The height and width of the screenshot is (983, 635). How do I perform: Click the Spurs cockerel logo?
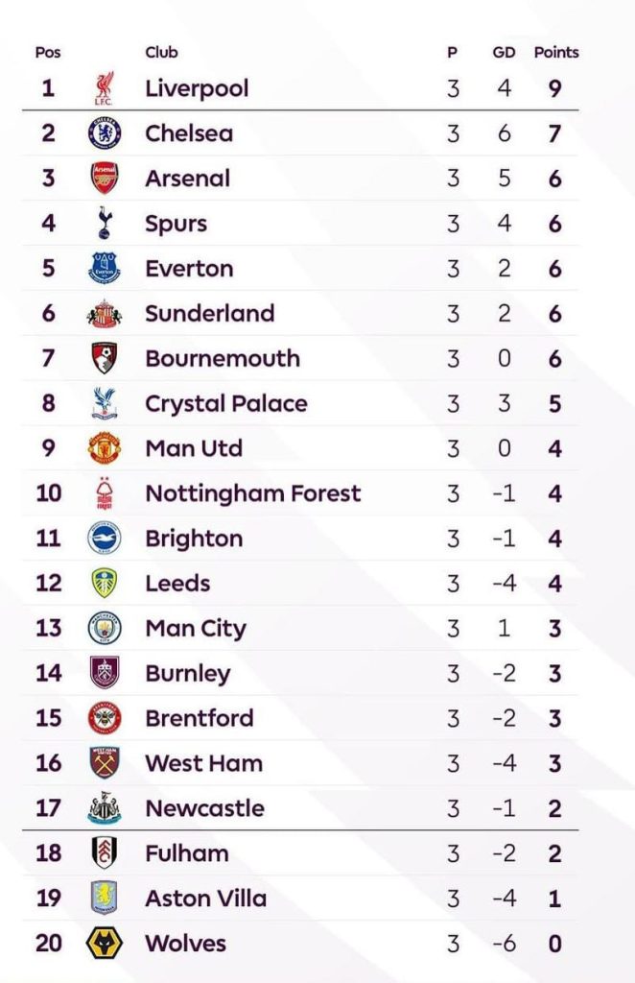coord(104,223)
